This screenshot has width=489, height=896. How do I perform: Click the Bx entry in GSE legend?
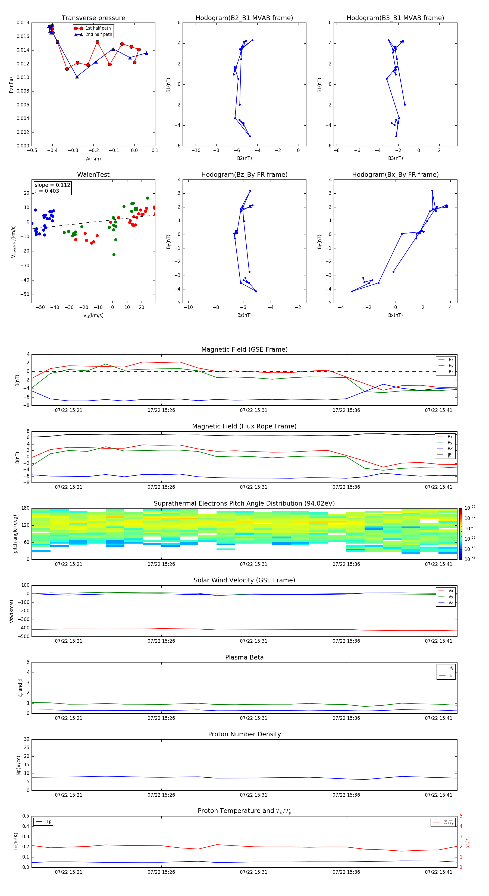(x=446, y=360)
